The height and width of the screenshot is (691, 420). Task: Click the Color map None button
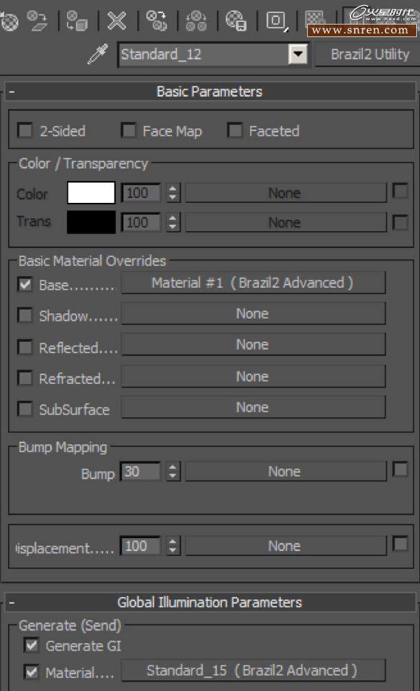[286, 193]
